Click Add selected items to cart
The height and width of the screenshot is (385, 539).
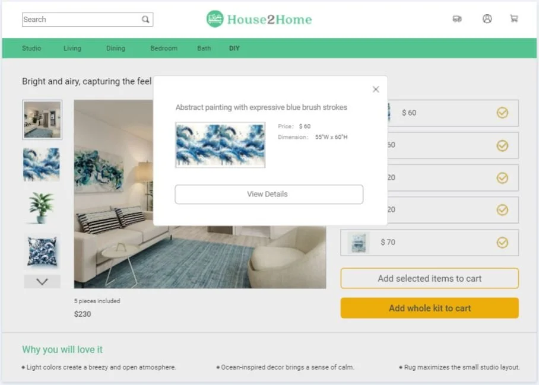pos(429,279)
